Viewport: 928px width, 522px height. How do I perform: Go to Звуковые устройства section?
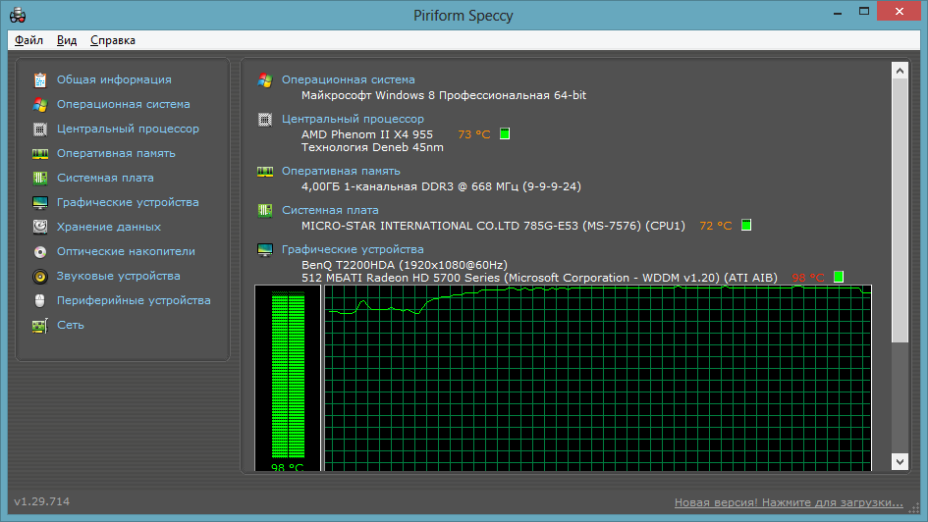tap(119, 276)
